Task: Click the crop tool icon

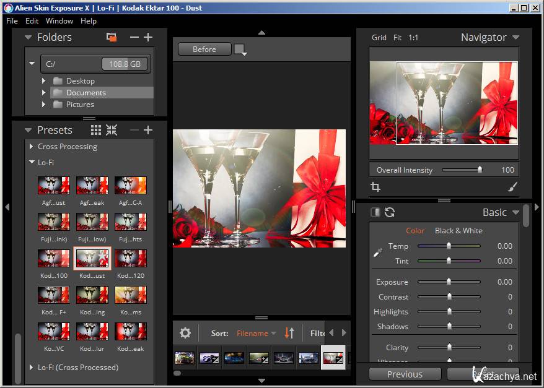Action: click(375, 187)
